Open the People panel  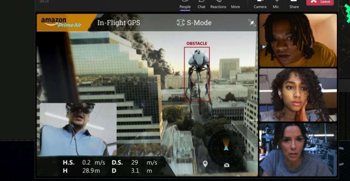point(185,4)
